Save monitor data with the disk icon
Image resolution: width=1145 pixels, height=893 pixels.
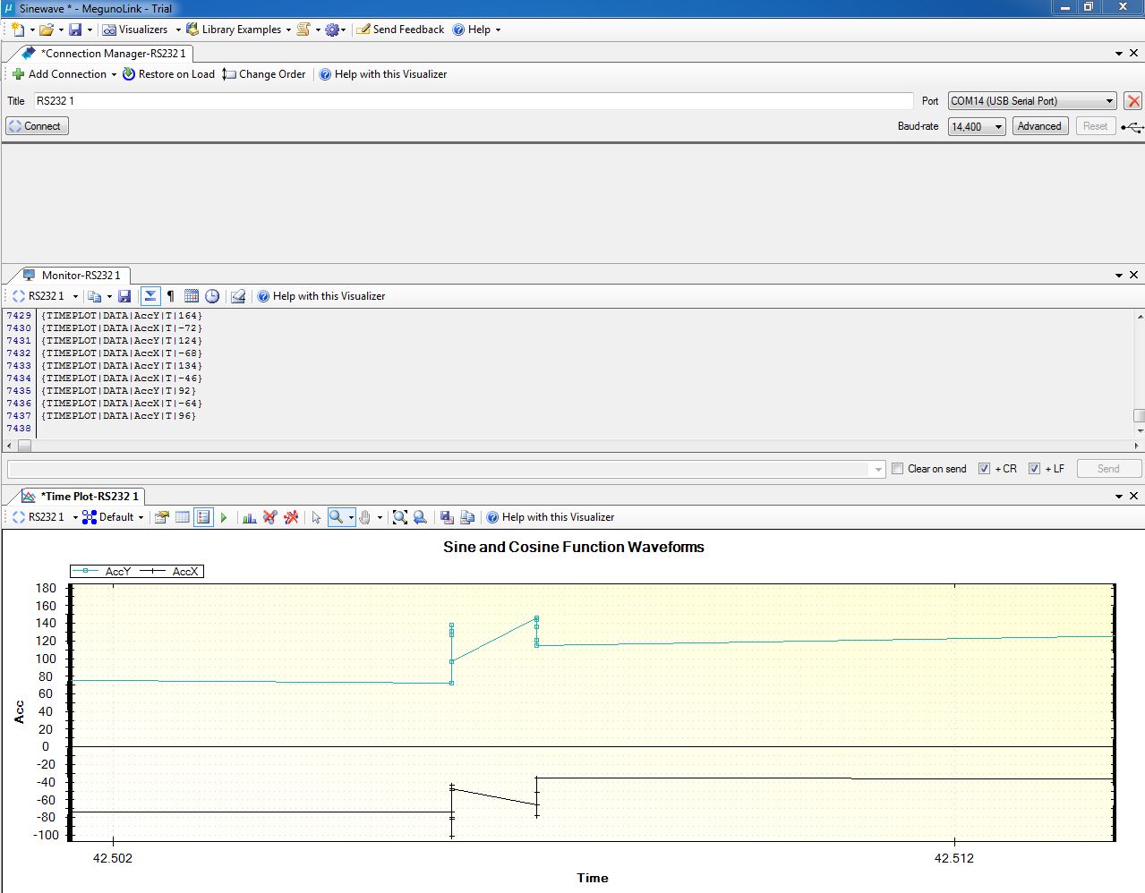pos(124,296)
